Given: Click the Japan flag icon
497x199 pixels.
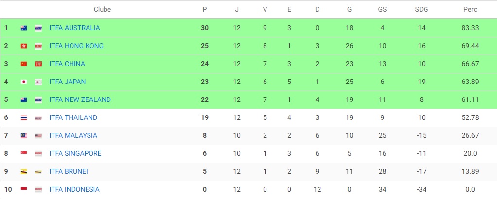Looking at the screenshot, I should [24, 82].
